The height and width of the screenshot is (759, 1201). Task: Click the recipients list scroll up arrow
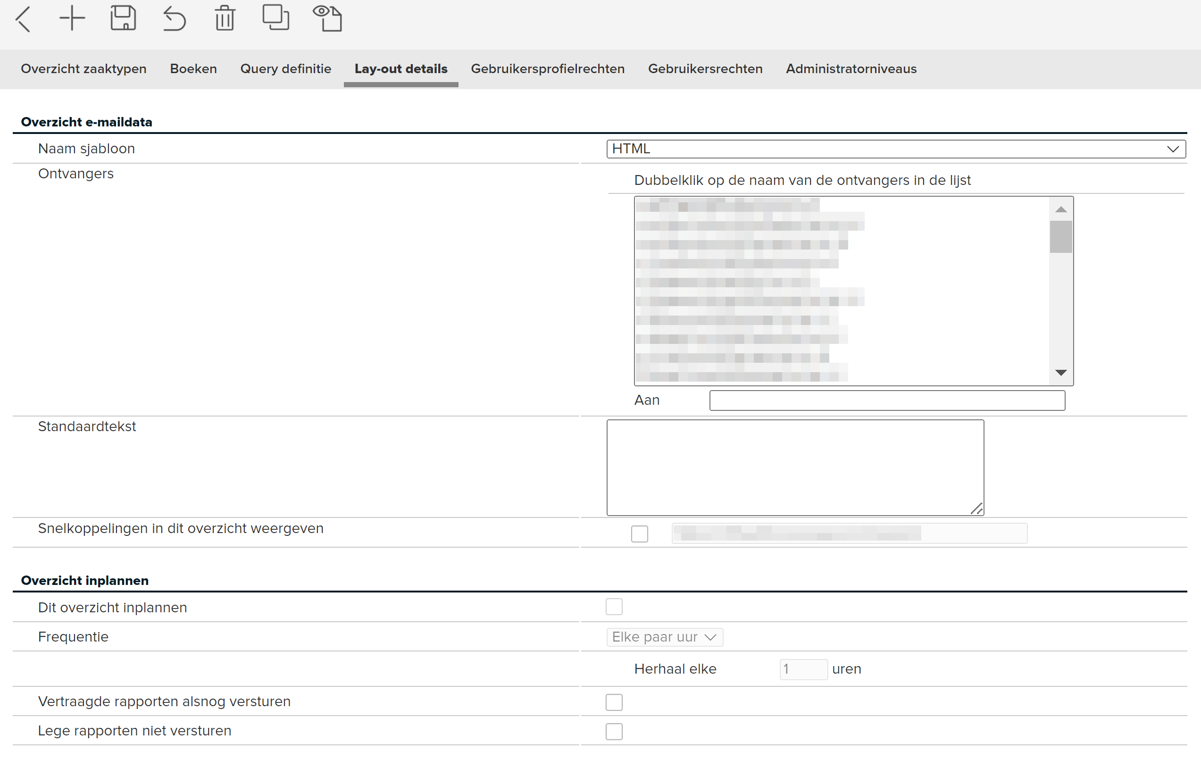click(1061, 209)
